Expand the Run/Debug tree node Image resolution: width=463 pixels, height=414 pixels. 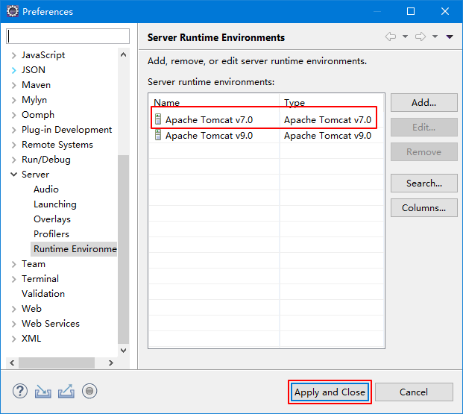point(13,160)
